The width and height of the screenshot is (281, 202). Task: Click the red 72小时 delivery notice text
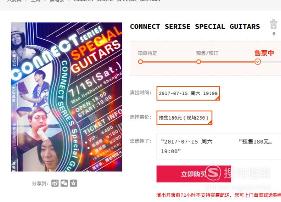pyautogui.click(x=219, y=195)
